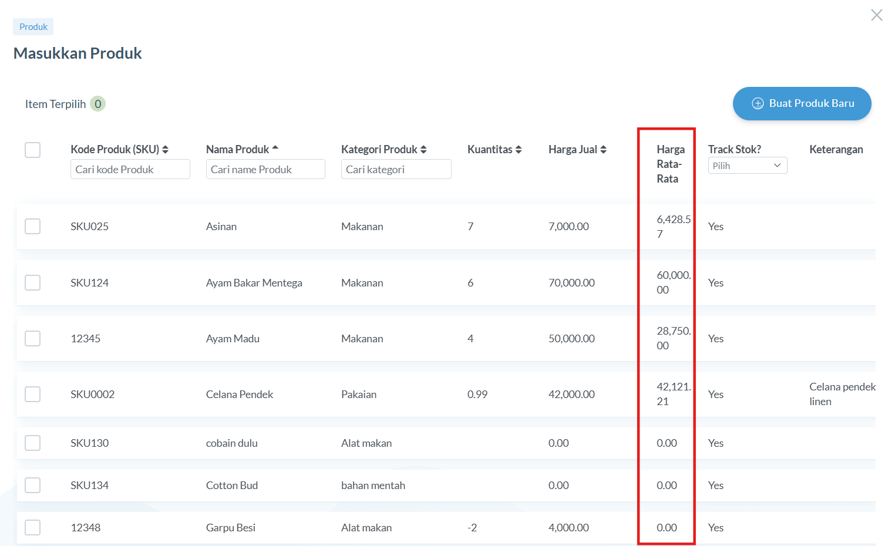Click SKU130 product code cell
This screenshot has width=888, height=546.
tap(89, 443)
